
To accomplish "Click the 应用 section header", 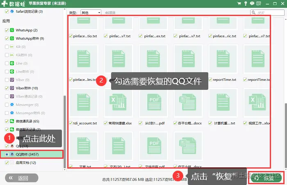I will (x=6, y=21).
